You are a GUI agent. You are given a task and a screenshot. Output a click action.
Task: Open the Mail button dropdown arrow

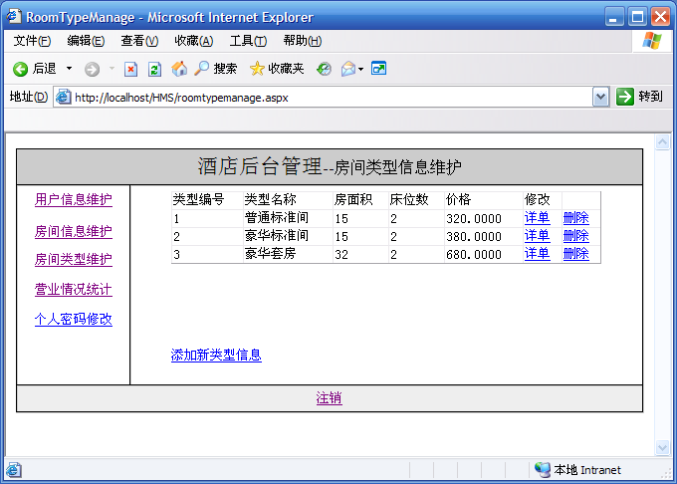[x=360, y=69]
